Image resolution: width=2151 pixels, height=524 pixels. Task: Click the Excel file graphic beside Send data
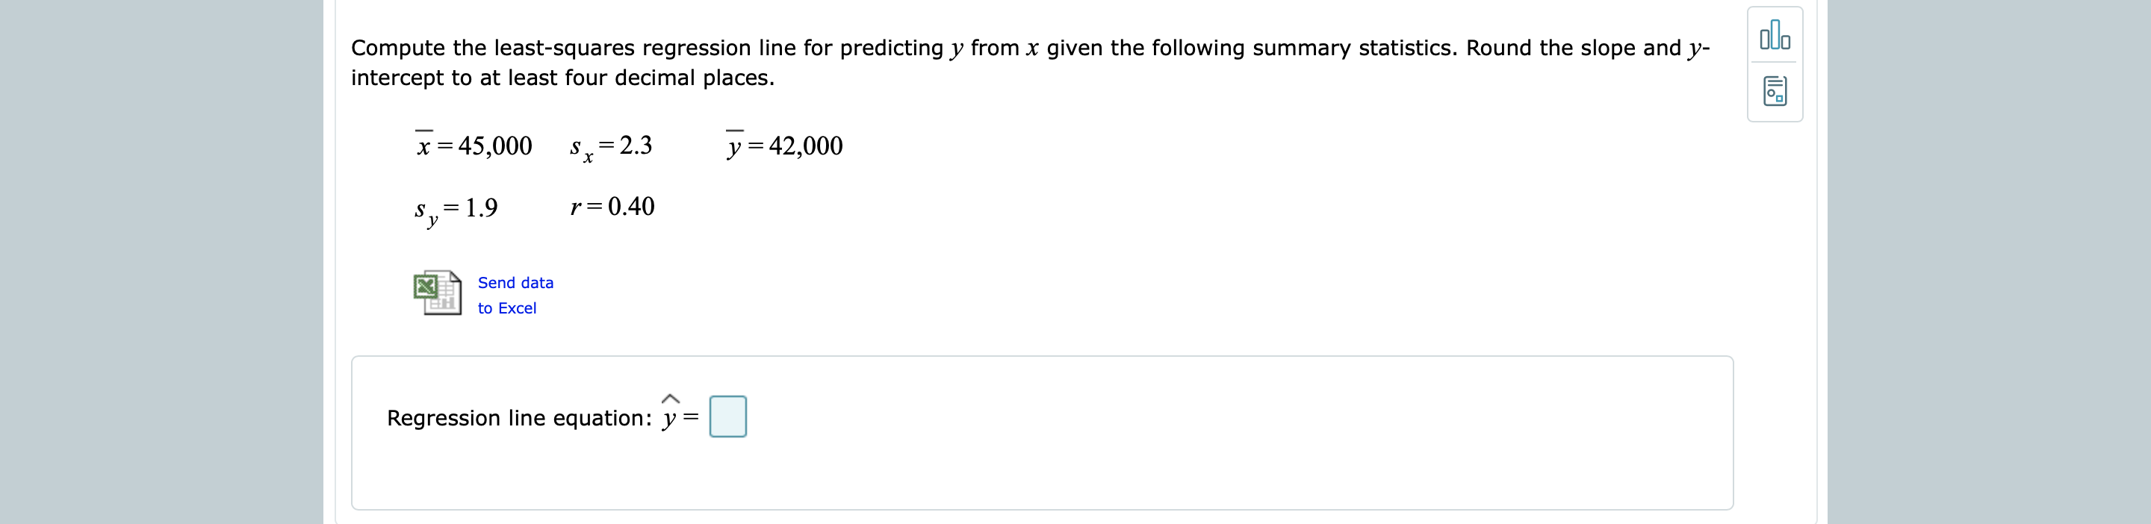pyautogui.click(x=438, y=293)
